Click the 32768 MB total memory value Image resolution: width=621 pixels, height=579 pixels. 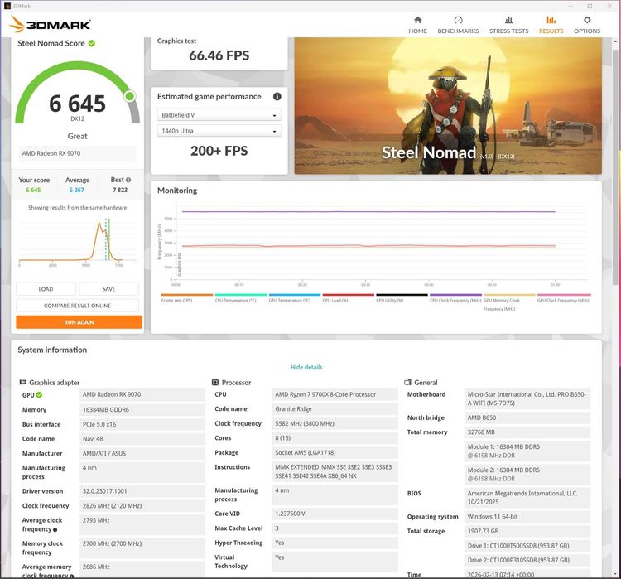527,432
